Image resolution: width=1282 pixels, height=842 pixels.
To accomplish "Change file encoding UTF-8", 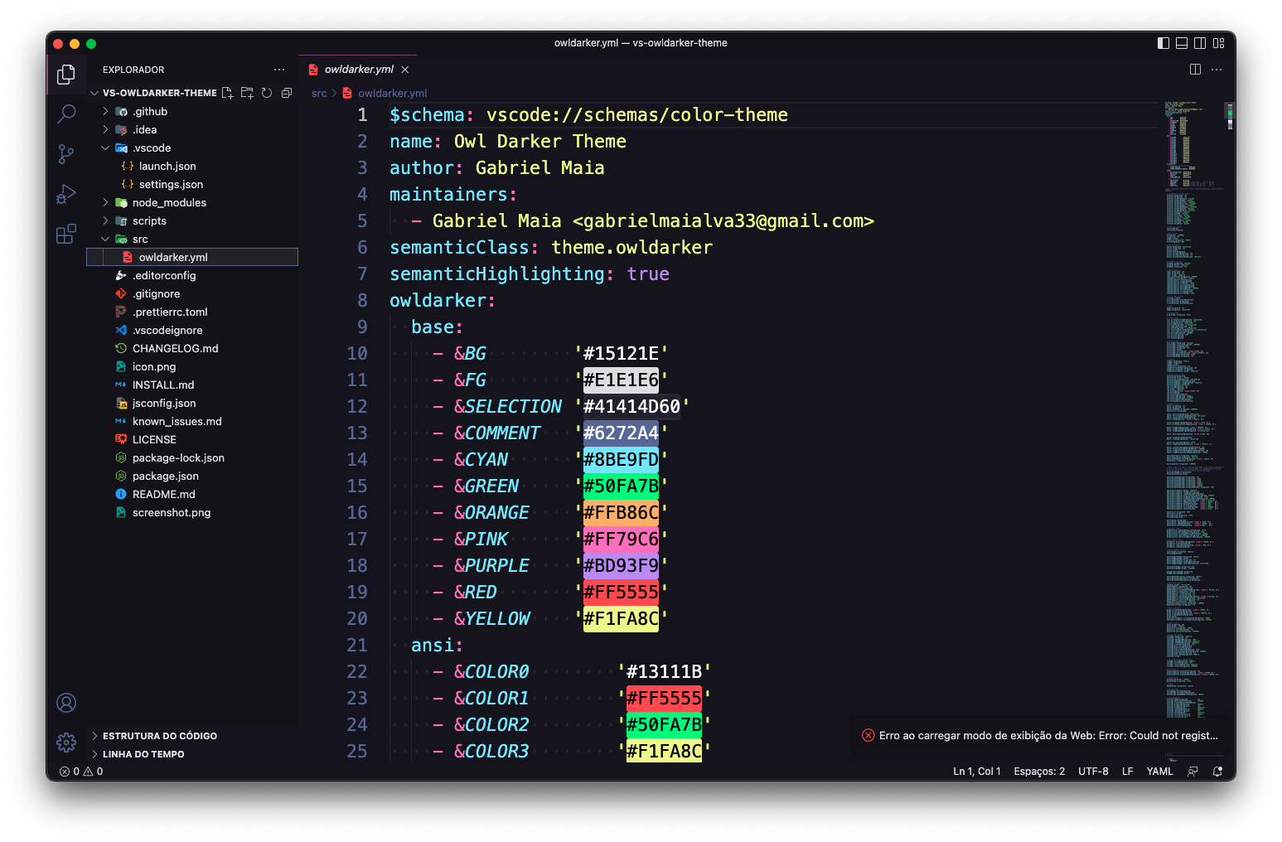I will [1093, 771].
